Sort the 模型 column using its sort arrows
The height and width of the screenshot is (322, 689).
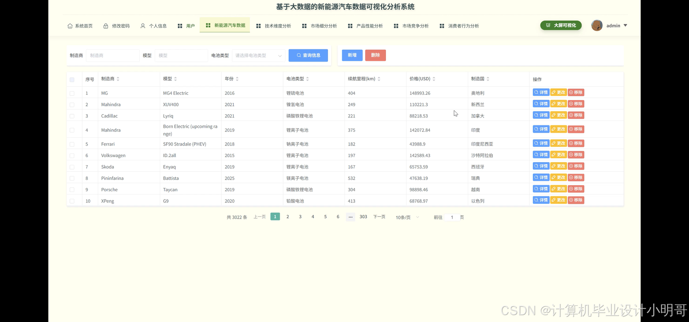pos(175,79)
